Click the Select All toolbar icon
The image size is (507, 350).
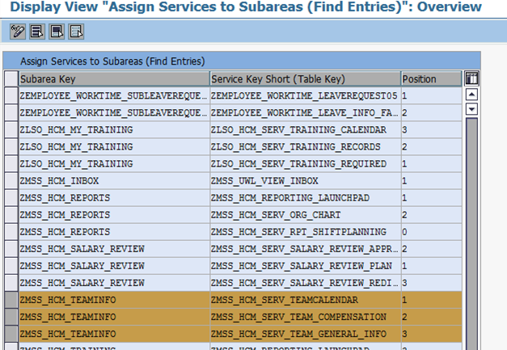(37, 32)
